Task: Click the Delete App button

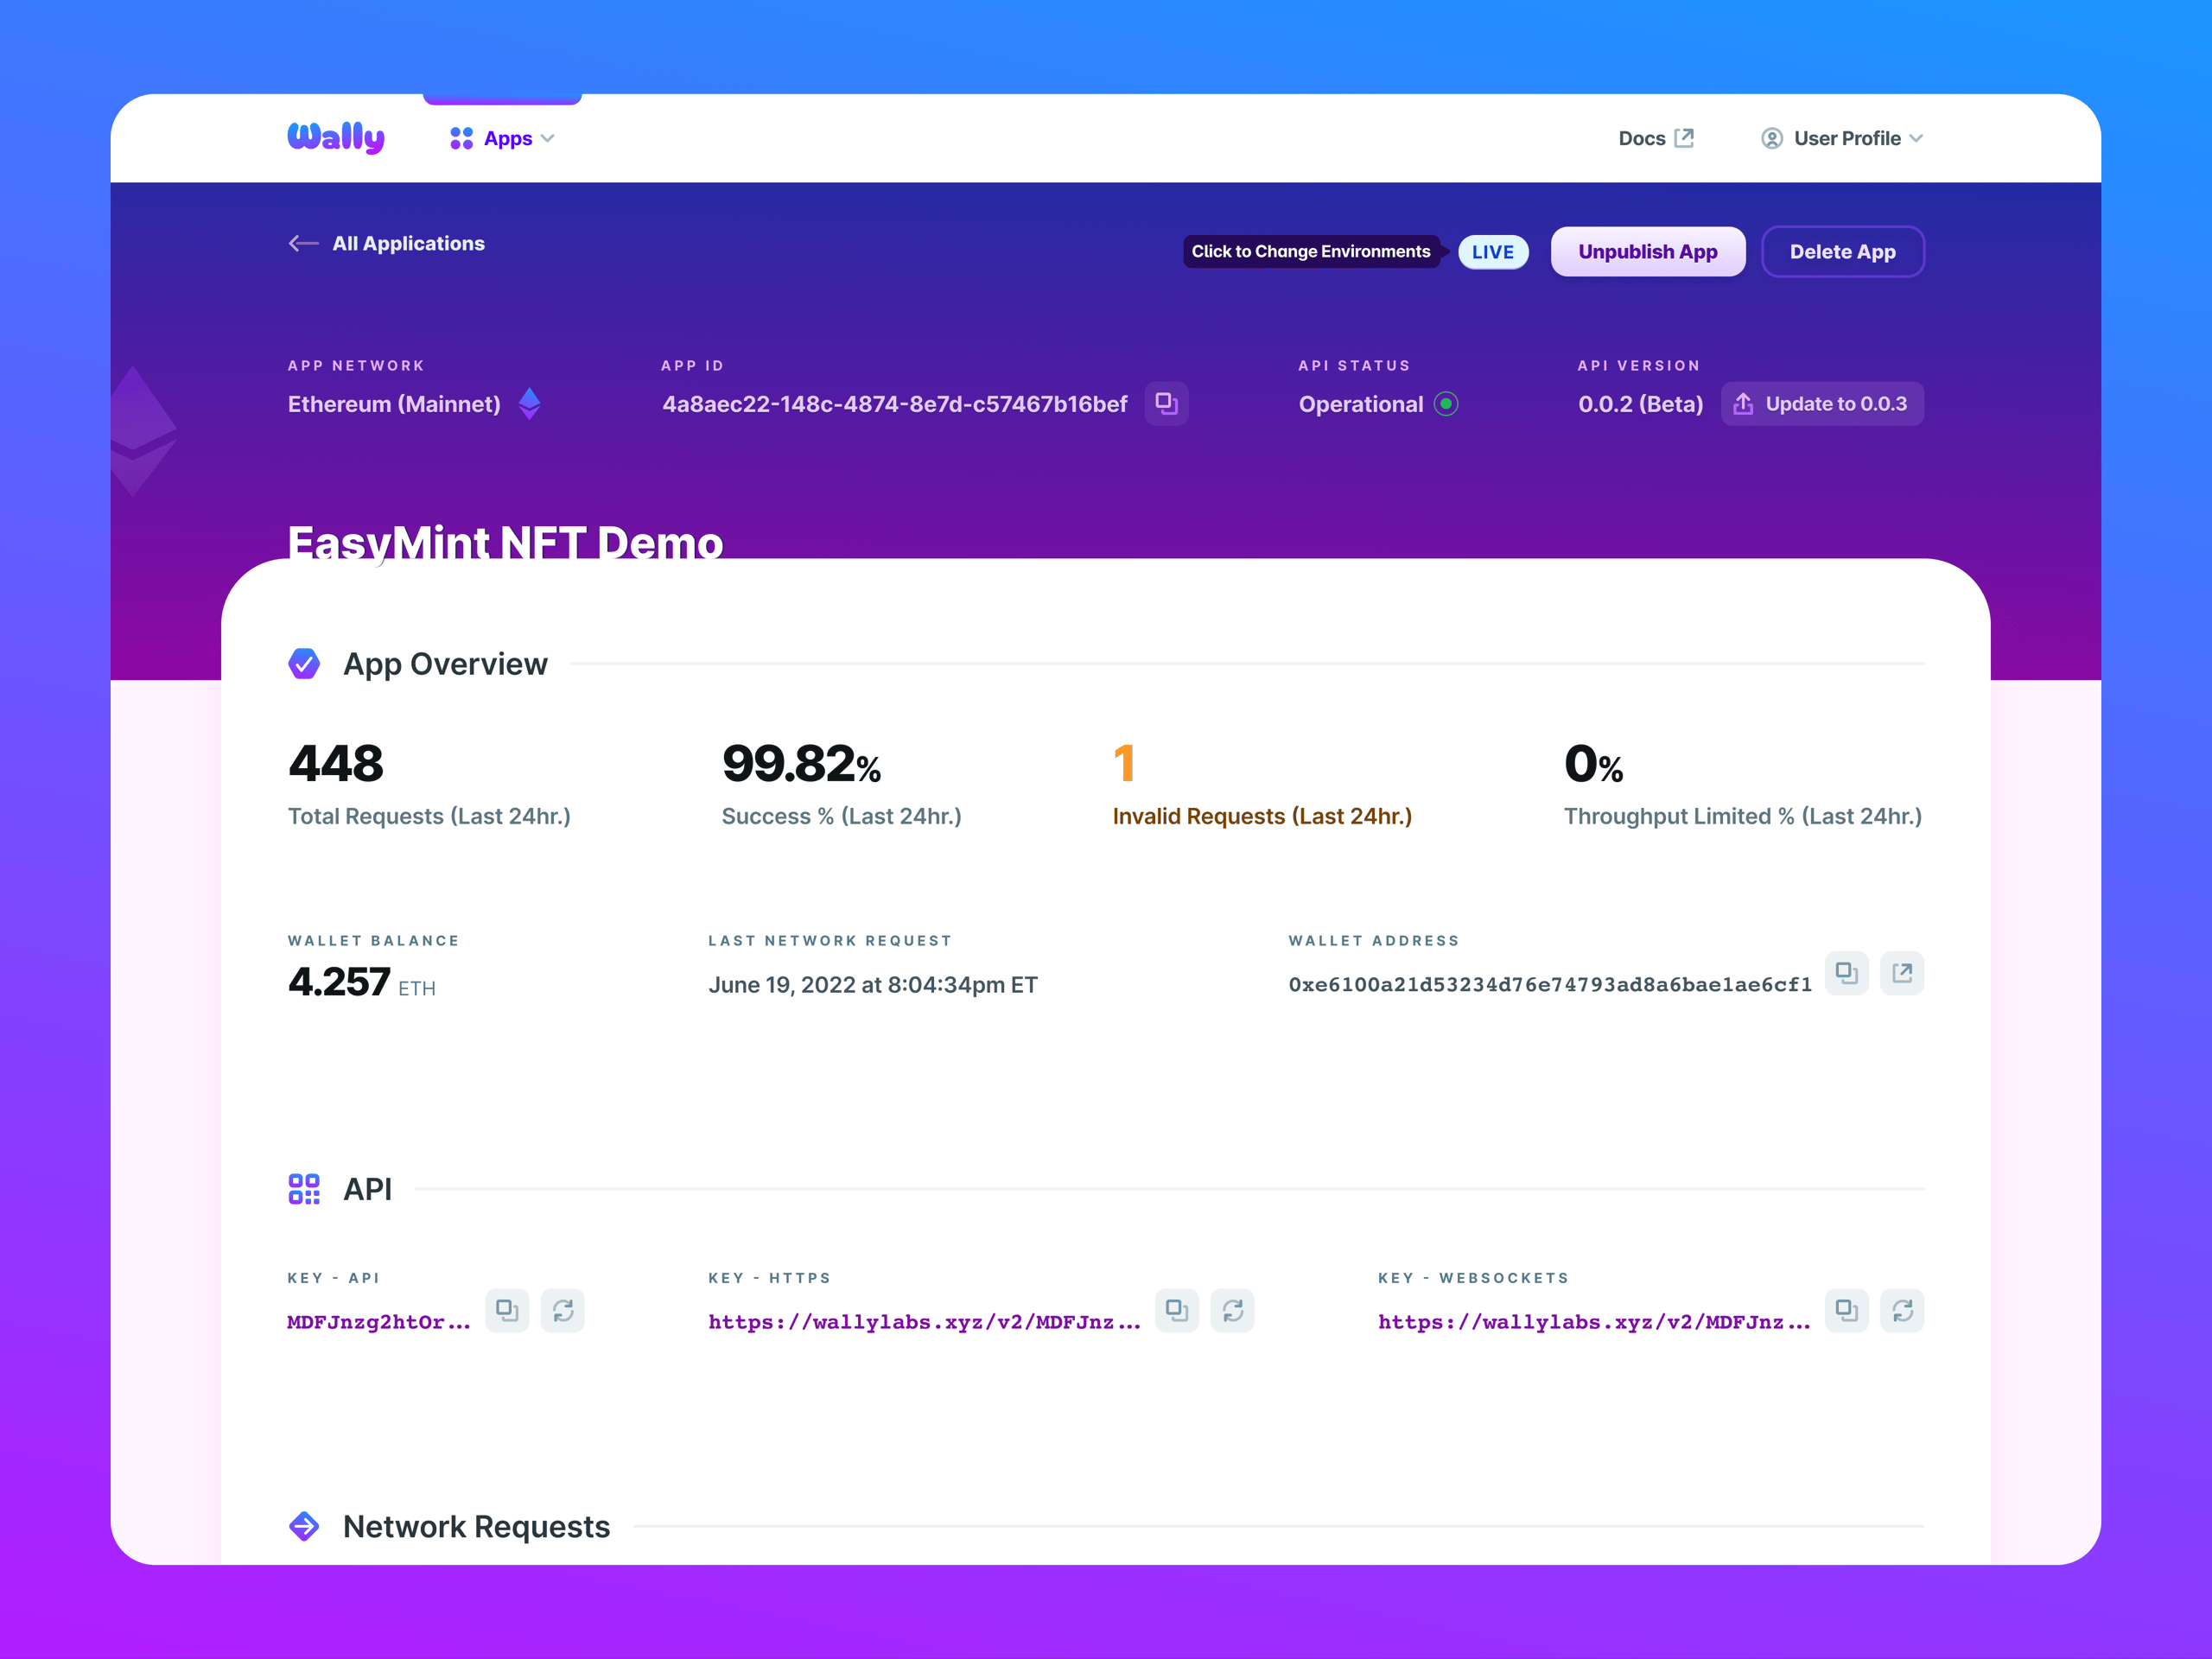Action: pos(1842,252)
